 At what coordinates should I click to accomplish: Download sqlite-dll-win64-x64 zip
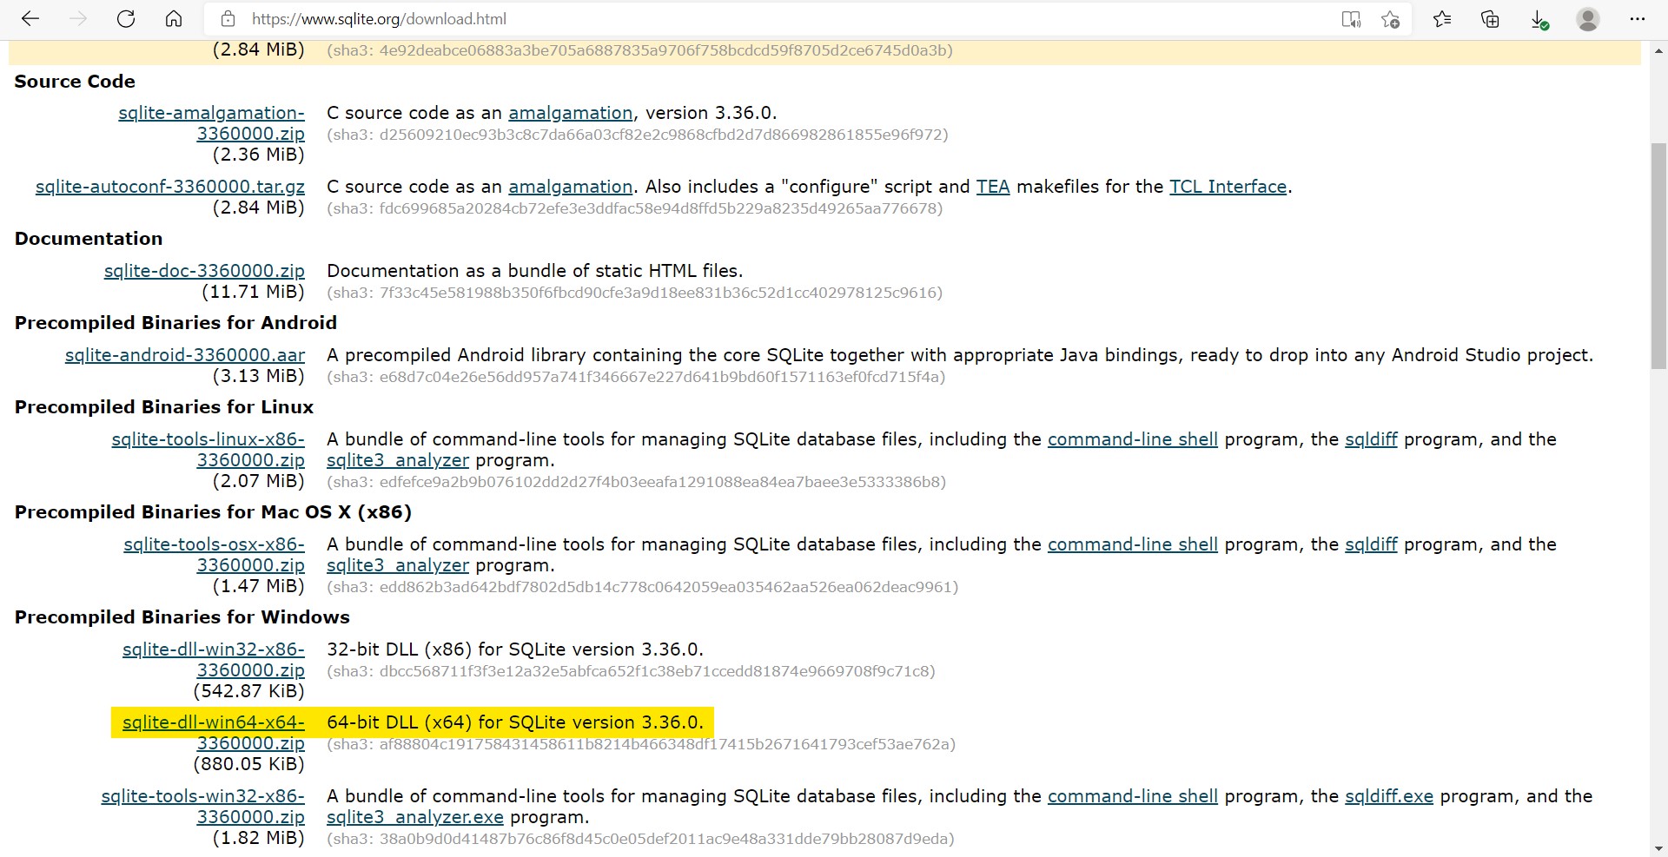(214, 733)
